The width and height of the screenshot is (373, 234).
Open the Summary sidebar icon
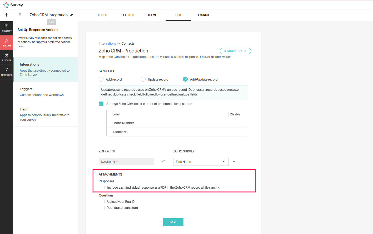tap(7, 28)
